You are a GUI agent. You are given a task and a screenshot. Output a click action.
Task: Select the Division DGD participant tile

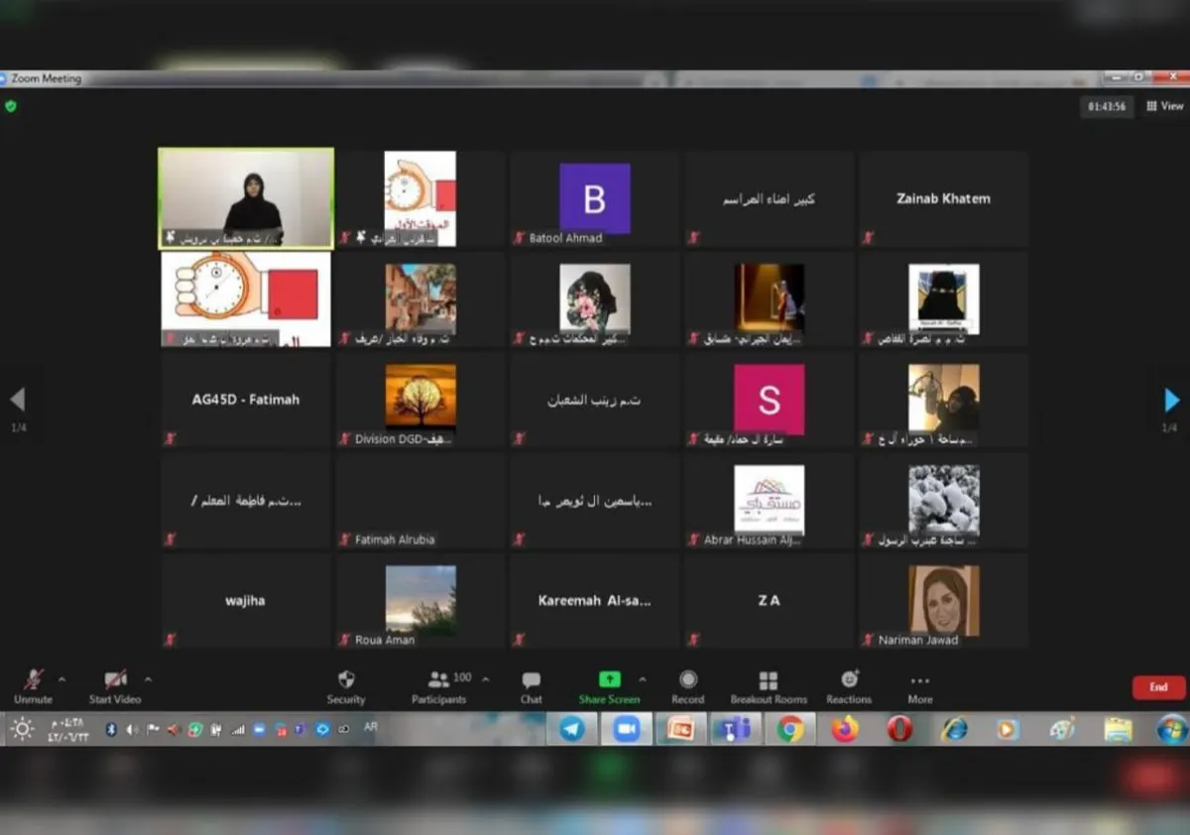click(420, 400)
